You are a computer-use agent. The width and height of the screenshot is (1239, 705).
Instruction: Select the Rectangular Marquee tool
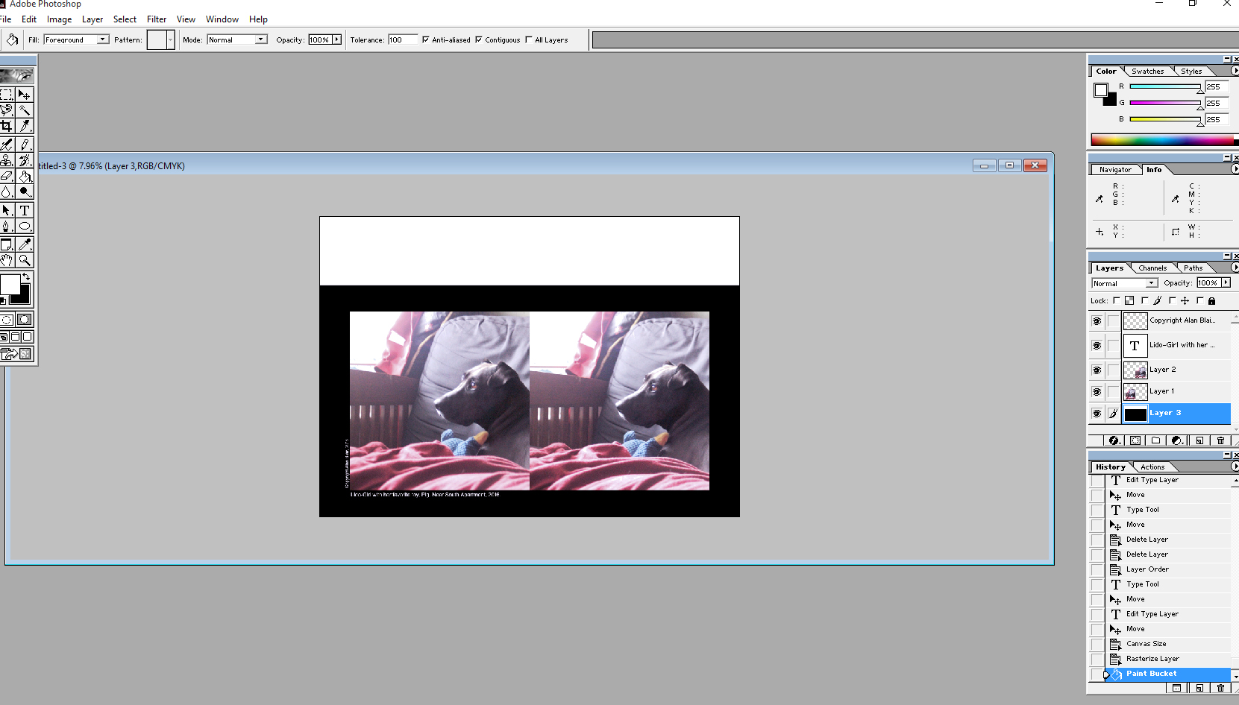tap(7, 95)
